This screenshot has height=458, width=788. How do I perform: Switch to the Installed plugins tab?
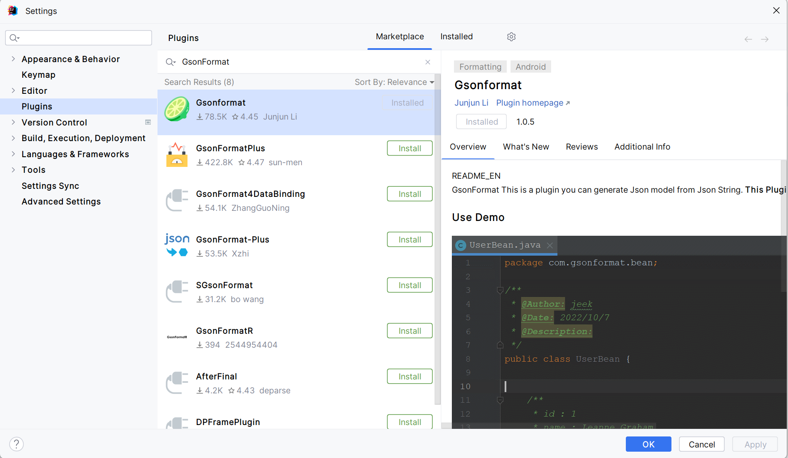click(456, 37)
